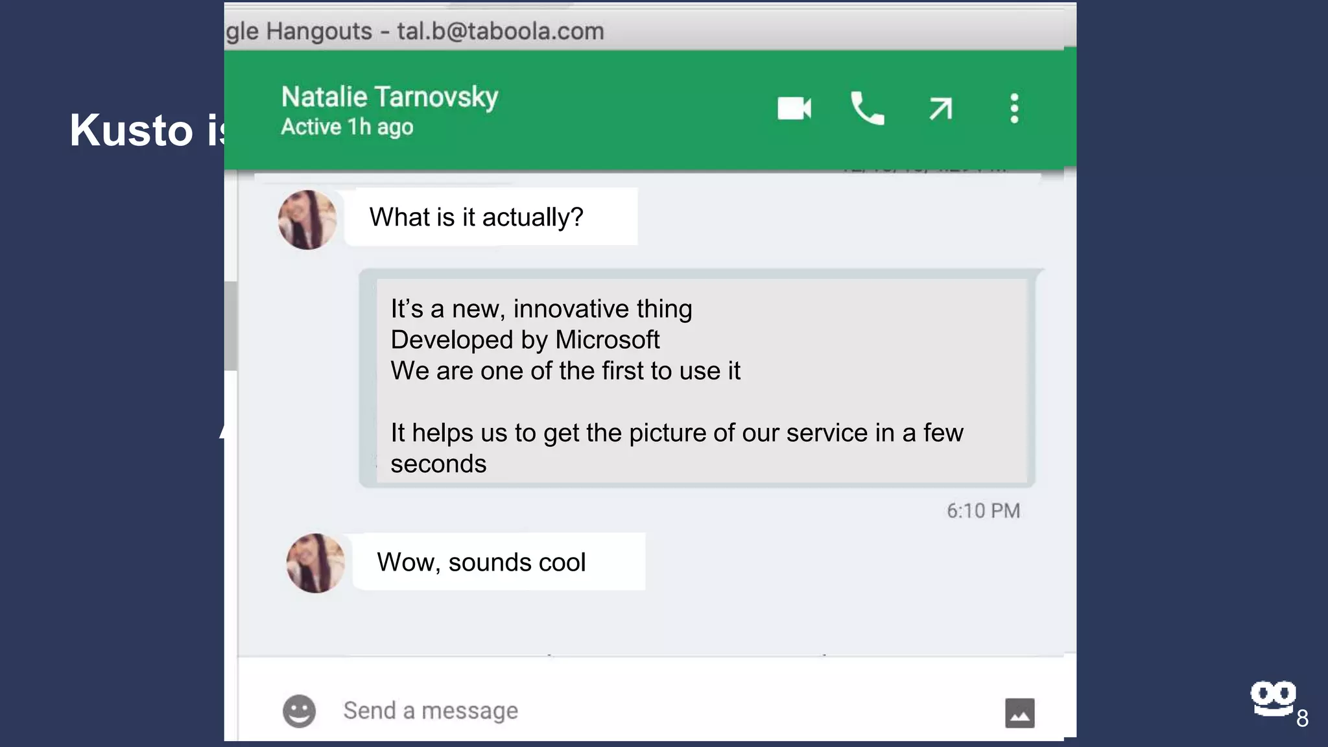The height and width of the screenshot is (747, 1328).
Task: Pop out the chat window arrow
Action: pos(940,108)
